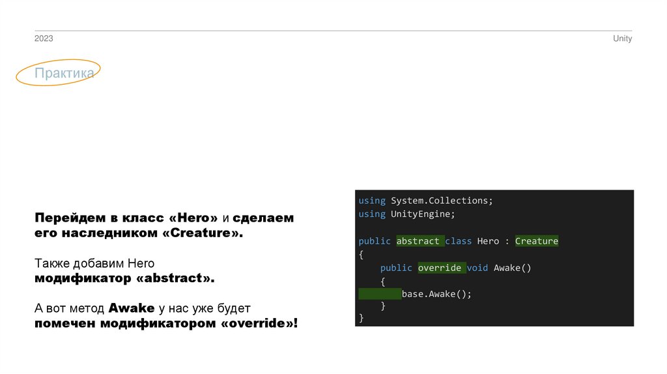This screenshot has height=374, width=667.
Task: Click the highlighted «override» keyword in code
Action: [x=440, y=268]
